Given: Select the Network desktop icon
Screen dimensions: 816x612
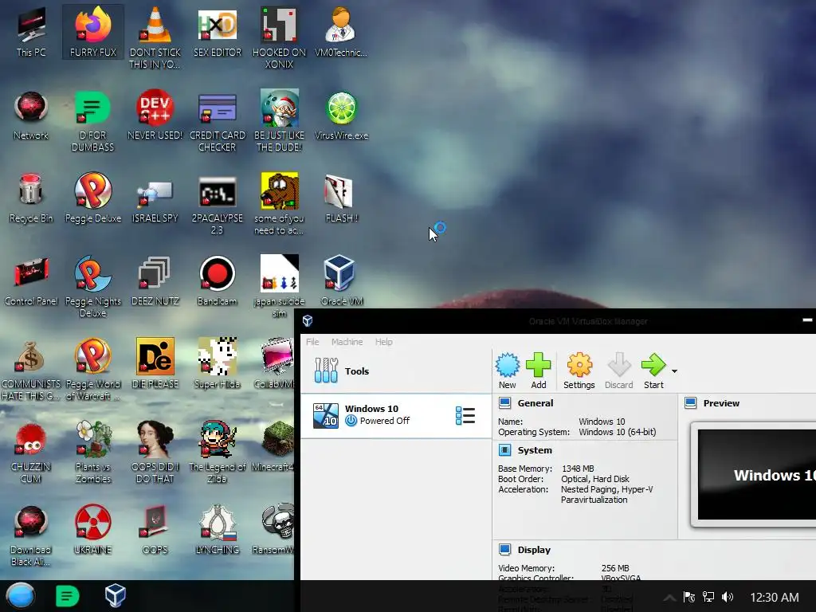Looking at the screenshot, I should (31, 116).
